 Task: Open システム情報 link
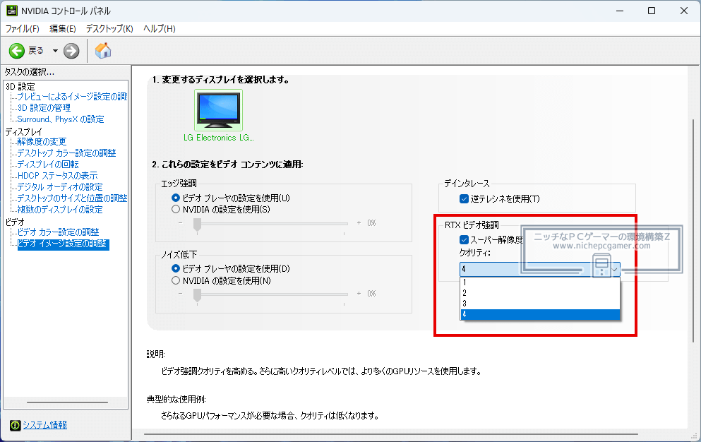[44, 425]
